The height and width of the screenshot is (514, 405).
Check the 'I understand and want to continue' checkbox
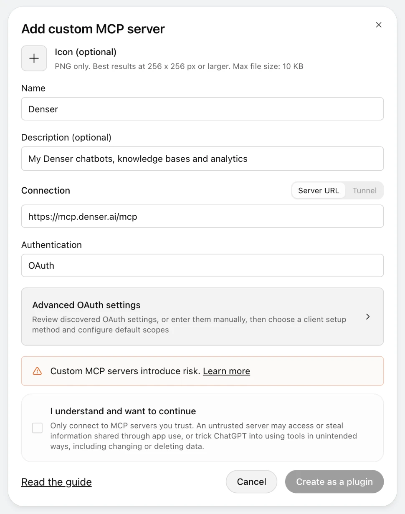click(37, 428)
